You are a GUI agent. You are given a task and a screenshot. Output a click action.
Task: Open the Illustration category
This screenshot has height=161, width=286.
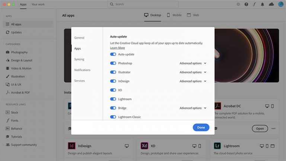(x=15, y=76)
